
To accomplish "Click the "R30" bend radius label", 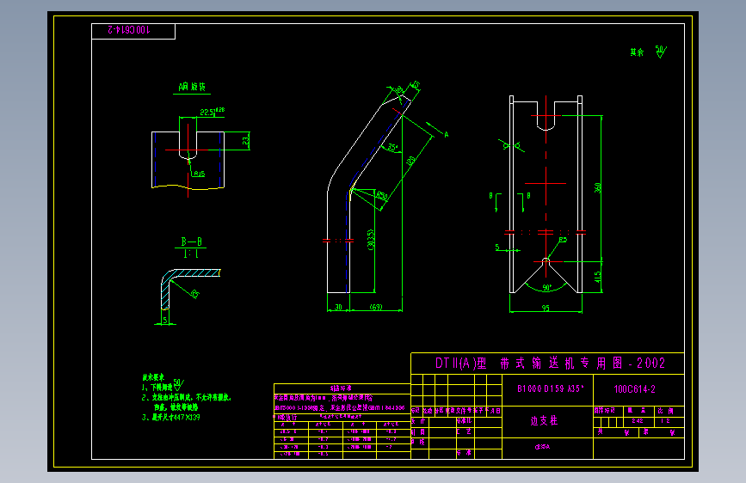I will (x=381, y=195).
